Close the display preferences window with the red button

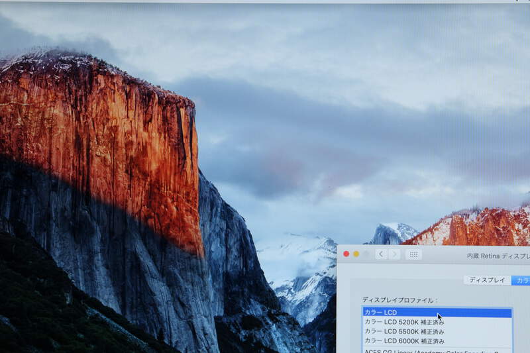point(346,254)
